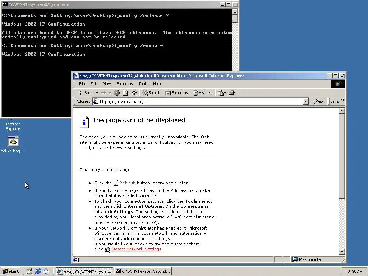368x276 pixels.
Task: Go to the Home page icon
Action: [134, 93]
